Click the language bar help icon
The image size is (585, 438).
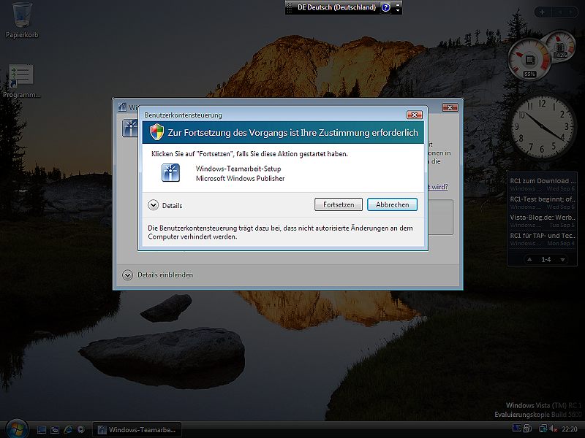(386, 7)
